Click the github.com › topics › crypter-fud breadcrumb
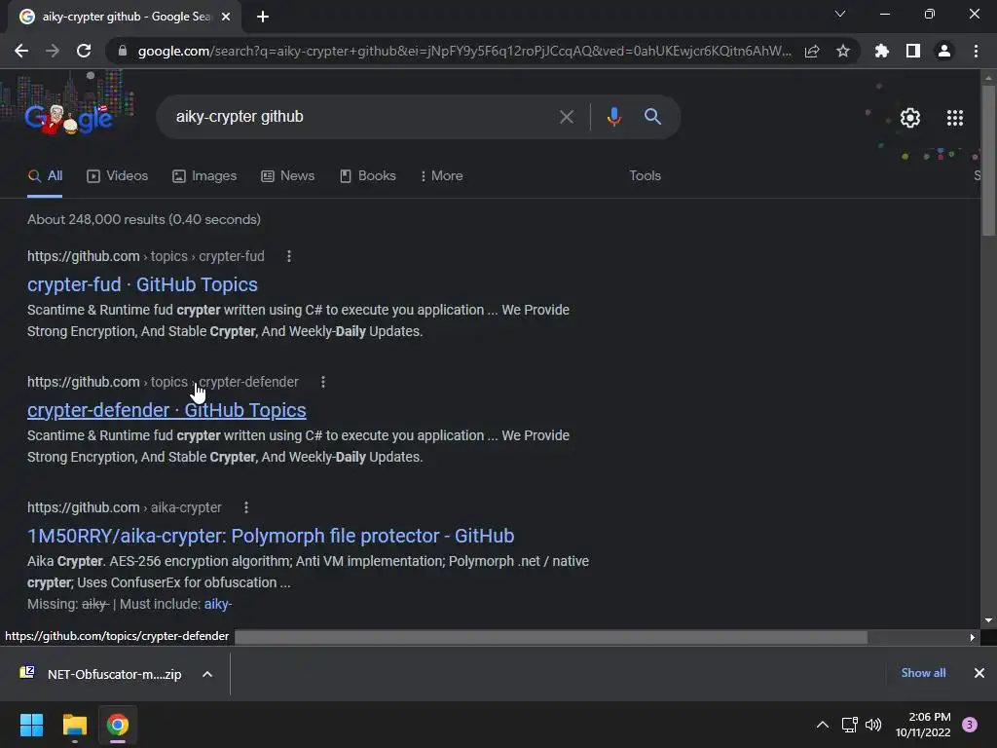The height and width of the screenshot is (748, 997). 146,256
